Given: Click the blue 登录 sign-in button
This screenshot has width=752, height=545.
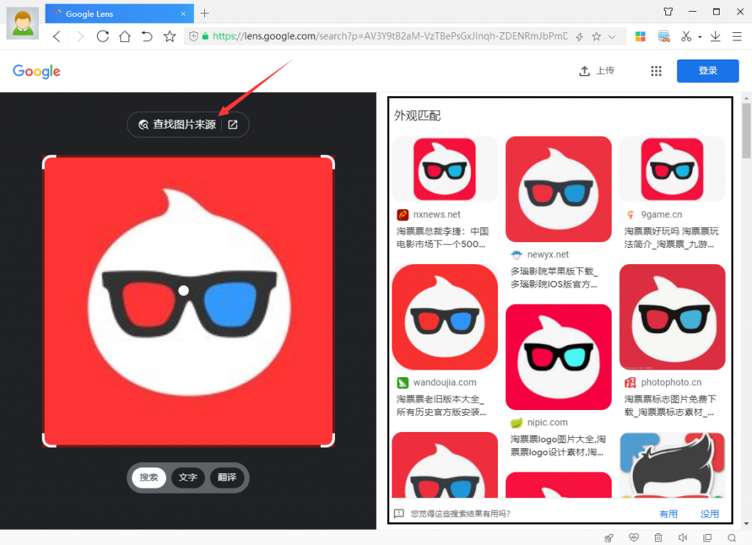Looking at the screenshot, I should (707, 71).
